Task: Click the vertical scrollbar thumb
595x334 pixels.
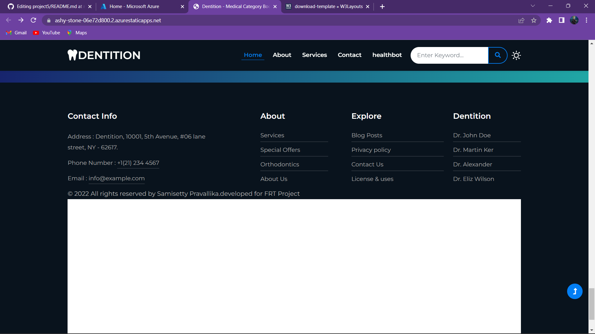Action: click(592, 304)
